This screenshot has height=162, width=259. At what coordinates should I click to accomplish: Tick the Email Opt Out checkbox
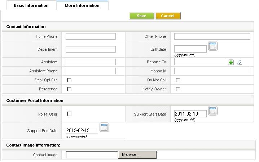(69, 80)
